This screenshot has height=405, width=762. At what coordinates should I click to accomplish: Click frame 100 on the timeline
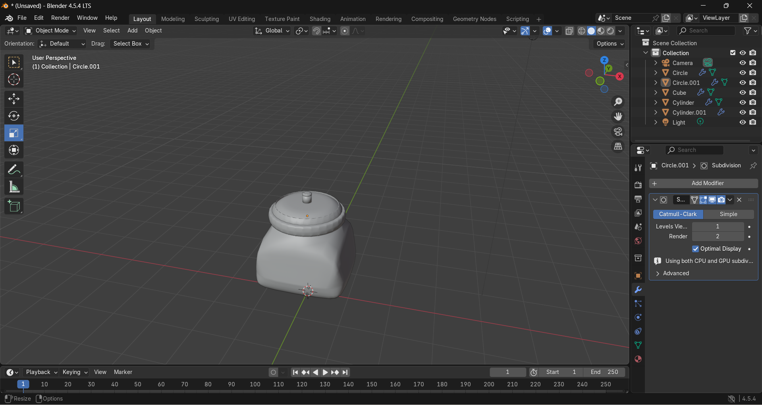(255, 384)
